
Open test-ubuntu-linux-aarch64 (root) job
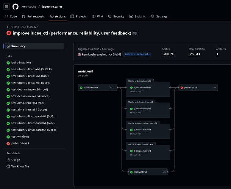coord(33,123)
